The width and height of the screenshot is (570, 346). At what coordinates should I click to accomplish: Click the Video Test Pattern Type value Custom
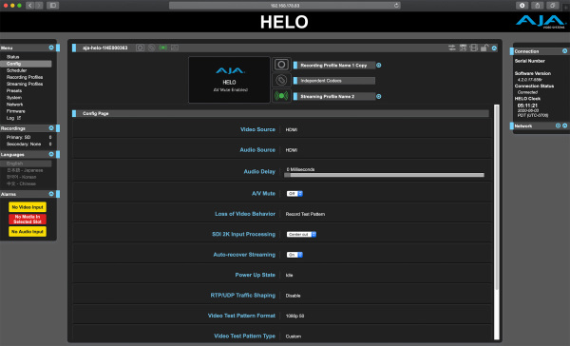pos(293,336)
